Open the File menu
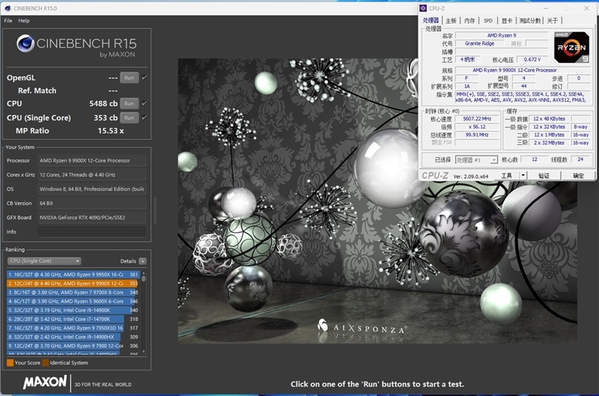 click(8, 21)
